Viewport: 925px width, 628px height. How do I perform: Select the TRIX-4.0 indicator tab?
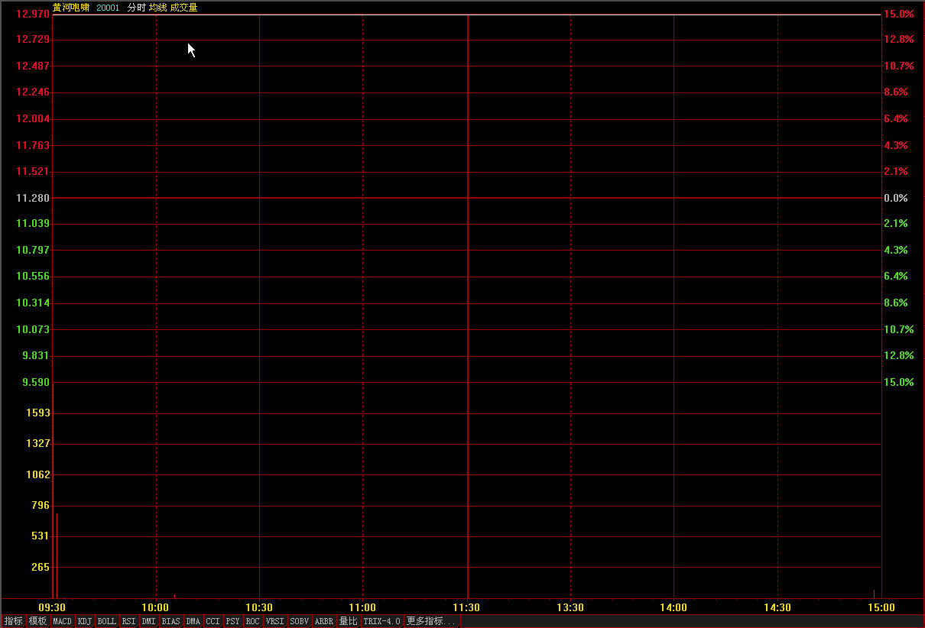[x=382, y=621]
